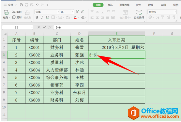Click header cell 入职日期

click(117, 40)
